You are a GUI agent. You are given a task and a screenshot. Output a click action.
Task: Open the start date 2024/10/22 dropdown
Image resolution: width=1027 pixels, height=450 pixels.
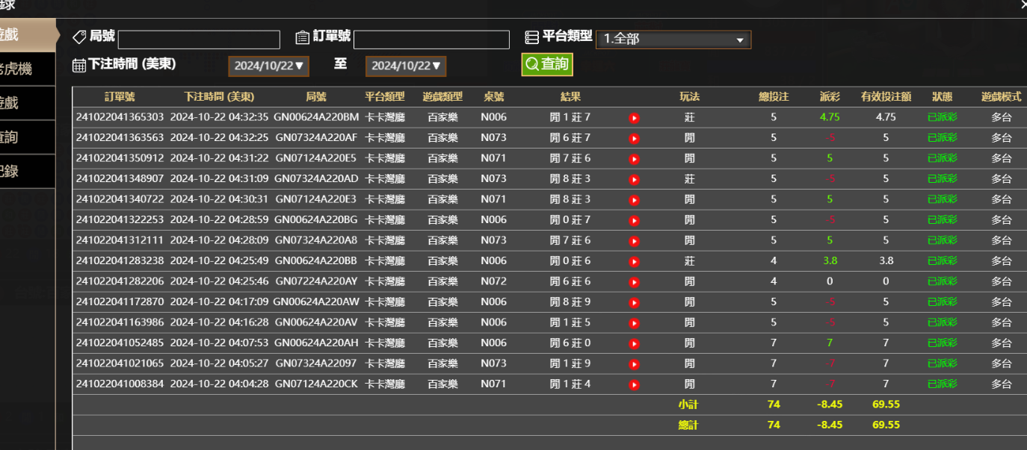click(268, 66)
